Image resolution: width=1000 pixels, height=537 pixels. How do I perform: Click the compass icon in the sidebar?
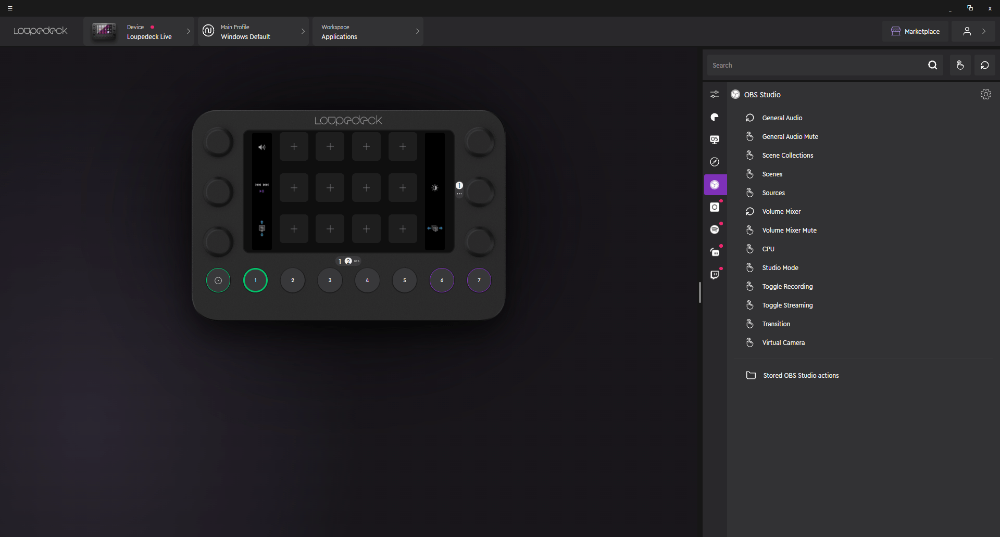tap(715, 162)
